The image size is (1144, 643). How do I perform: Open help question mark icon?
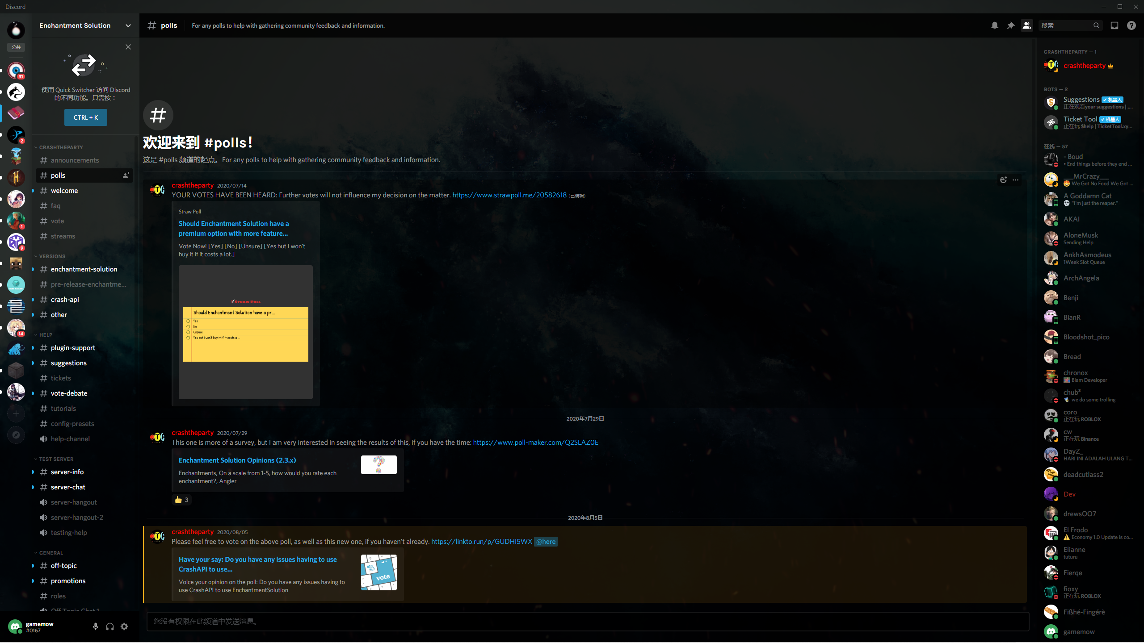[1131, 25]
